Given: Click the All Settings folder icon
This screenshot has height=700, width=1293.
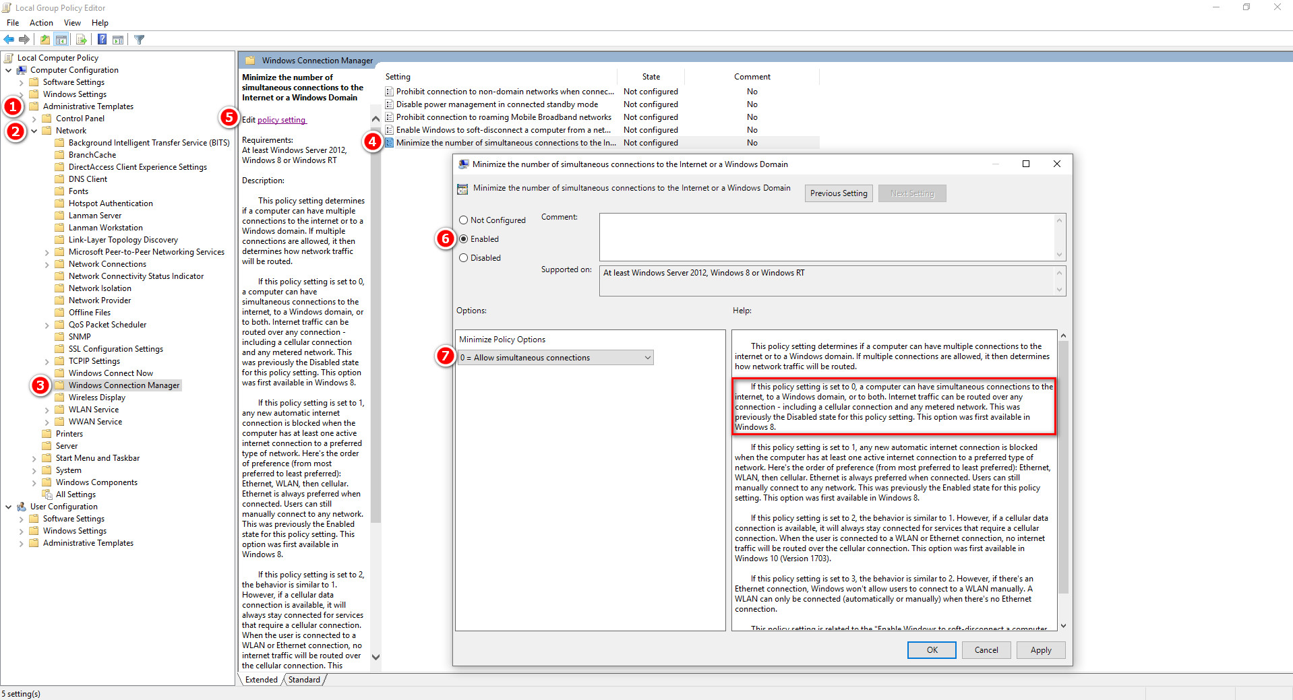Looking at the screenshot, I should (47, 495).
